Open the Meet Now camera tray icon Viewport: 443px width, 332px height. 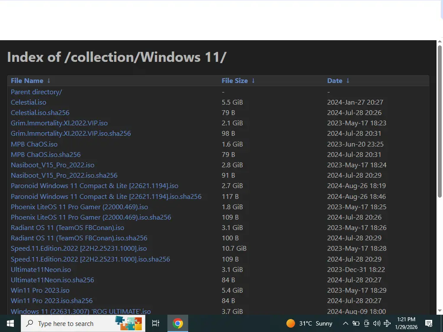coord(366,323)
